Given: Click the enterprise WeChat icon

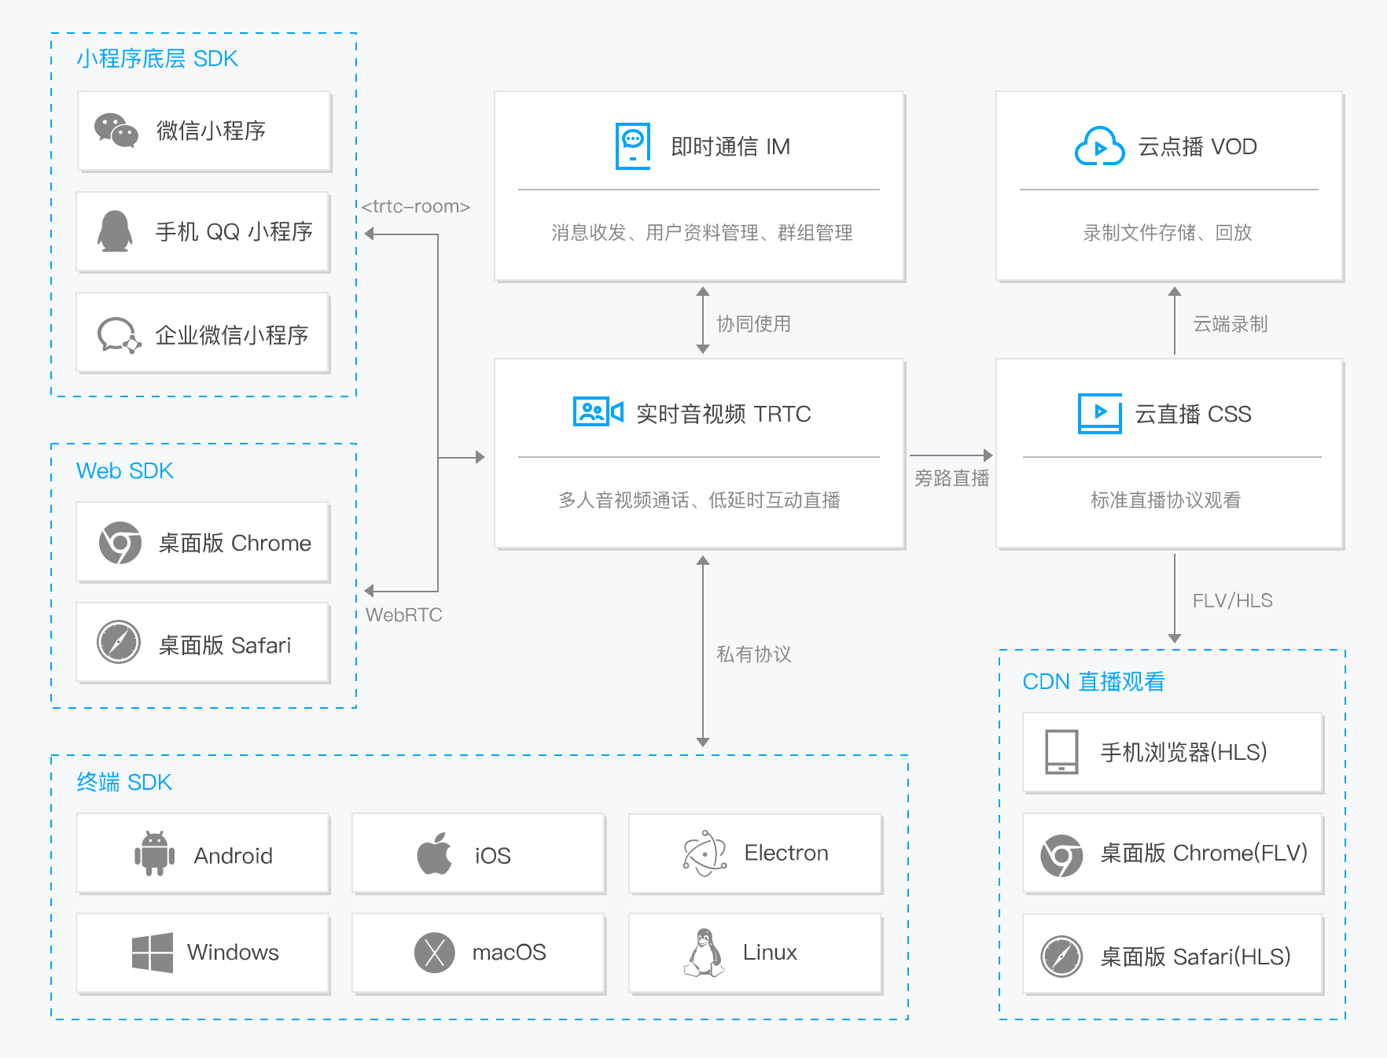Looking at the screenshot, I should [x=119, y=335].
